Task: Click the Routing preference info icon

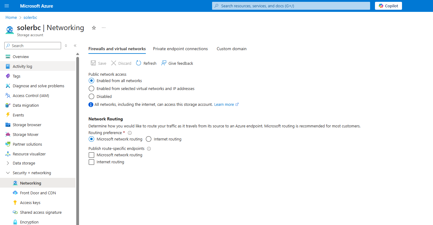Action: (x=130, y=133)
